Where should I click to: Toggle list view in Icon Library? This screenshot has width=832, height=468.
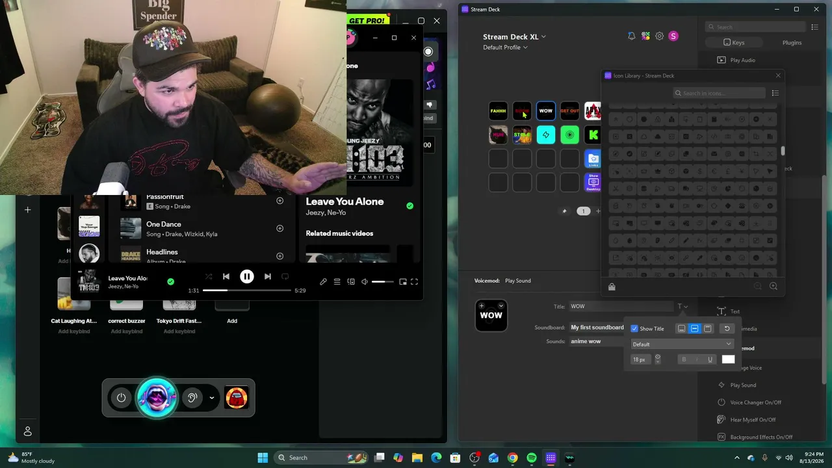point(775,94)
